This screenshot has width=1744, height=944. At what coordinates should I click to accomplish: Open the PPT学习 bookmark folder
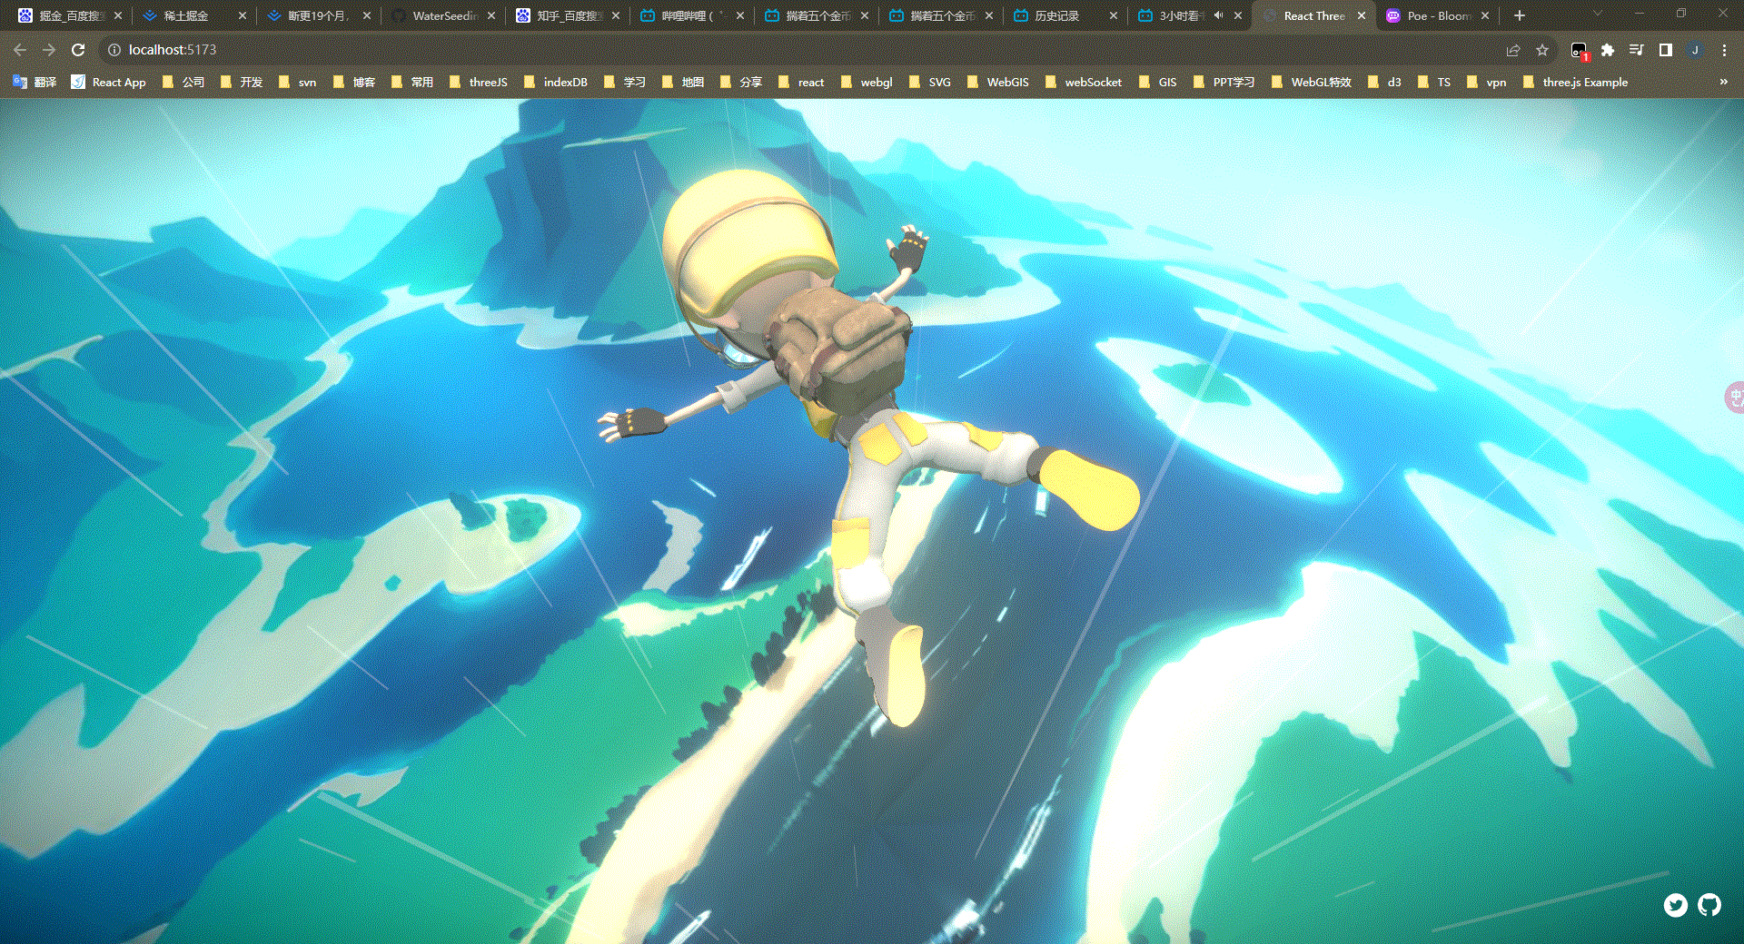click(1224, 82)
